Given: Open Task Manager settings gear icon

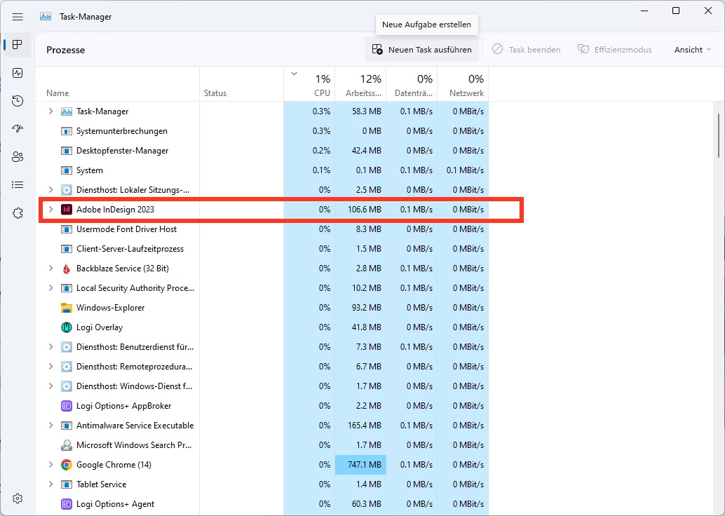Looking at the screenshot, I should pos(18,498).
